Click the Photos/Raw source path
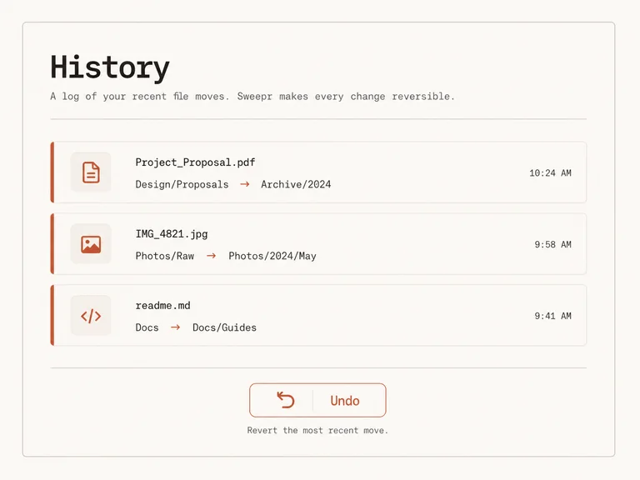 pos(165,256)
